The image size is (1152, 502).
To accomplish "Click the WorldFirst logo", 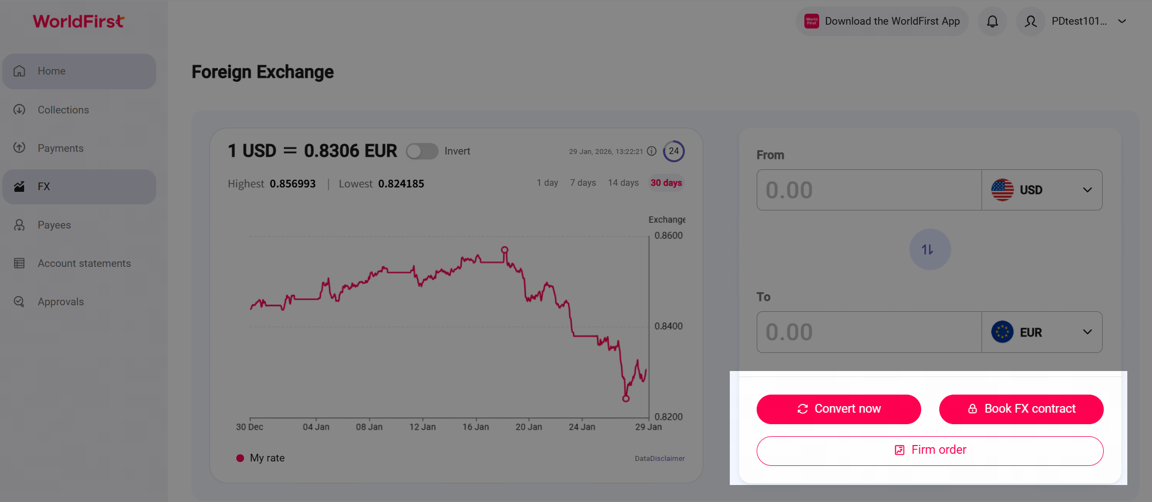I will tap(79, 21).
